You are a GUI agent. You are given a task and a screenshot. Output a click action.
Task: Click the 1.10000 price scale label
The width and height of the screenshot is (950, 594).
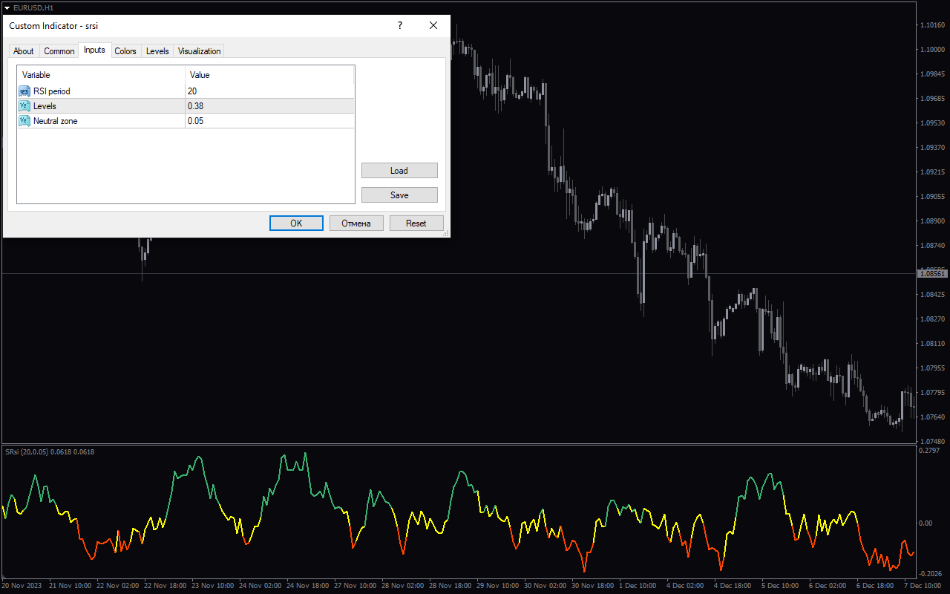932,50
